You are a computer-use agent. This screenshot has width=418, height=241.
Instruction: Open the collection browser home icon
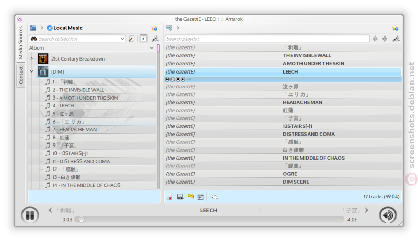pos(33,28)
